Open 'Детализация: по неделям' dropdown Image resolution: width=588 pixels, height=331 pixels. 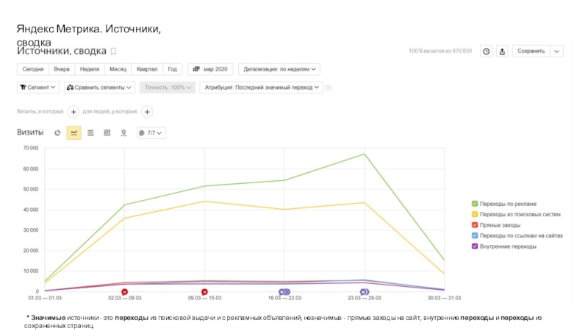pyautogui.click(x=280, y=69)
